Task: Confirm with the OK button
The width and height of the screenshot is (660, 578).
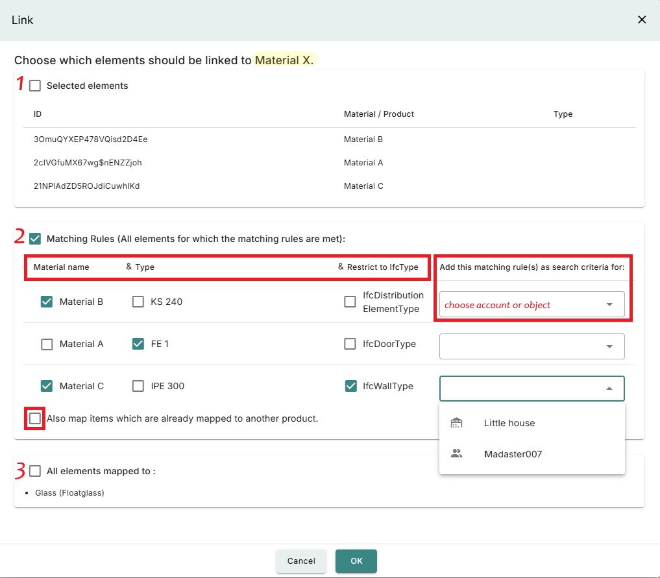Action: tap(356, 560)
